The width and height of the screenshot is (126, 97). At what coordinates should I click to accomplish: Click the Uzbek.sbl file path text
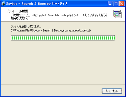pos(51,30)
